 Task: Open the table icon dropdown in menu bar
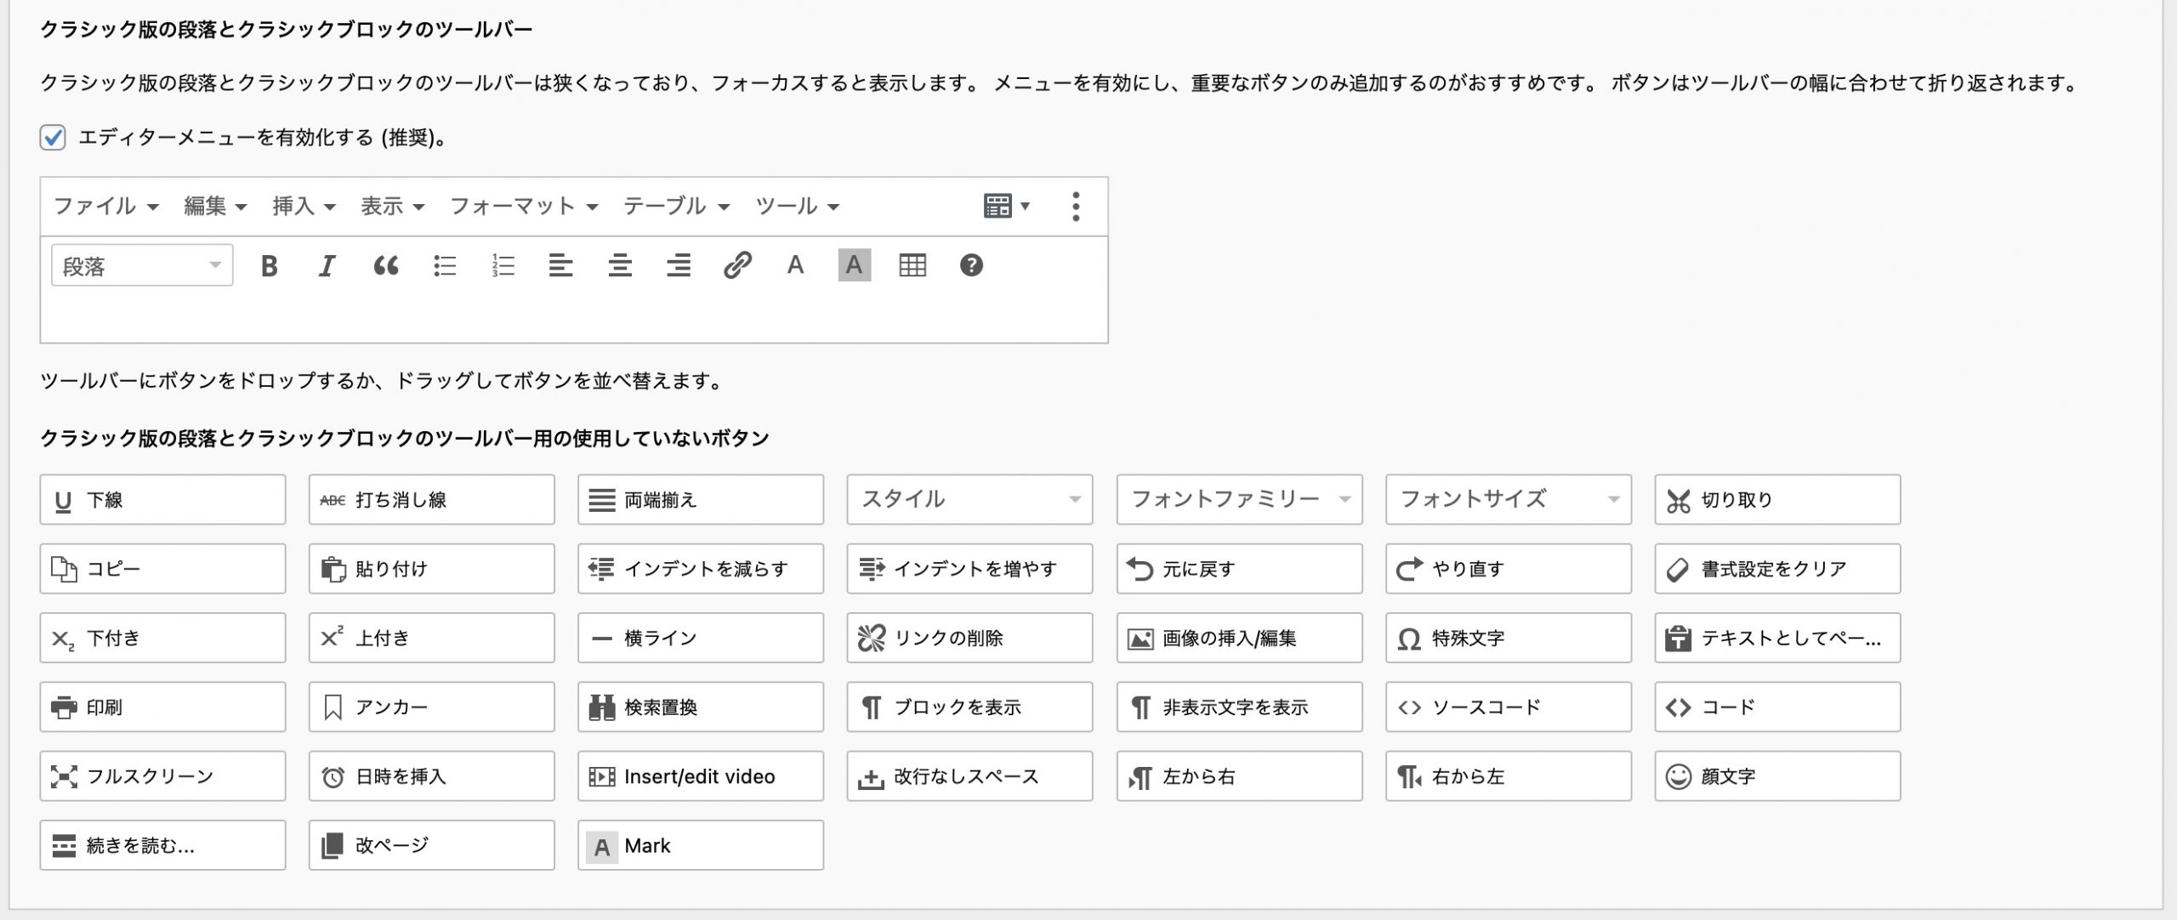(1007, 206)
